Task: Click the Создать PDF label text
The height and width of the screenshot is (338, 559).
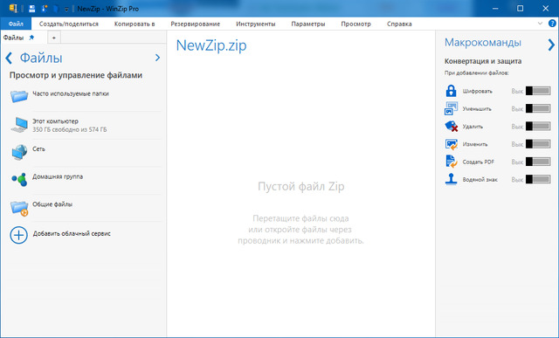Action: 479,162
